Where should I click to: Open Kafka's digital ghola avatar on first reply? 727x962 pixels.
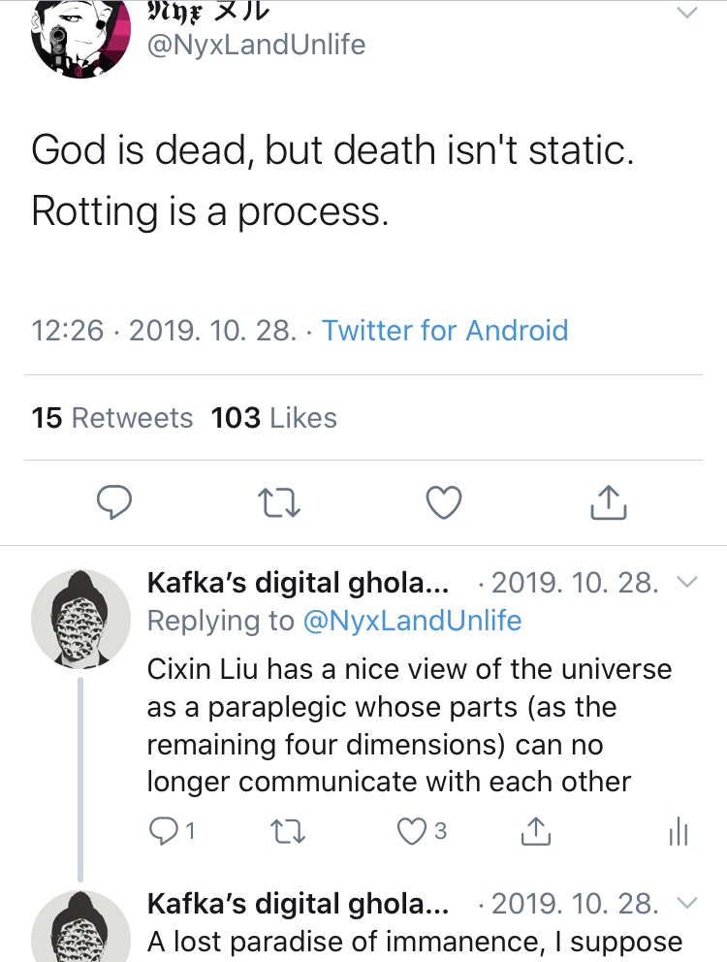[x=80, y=618]
